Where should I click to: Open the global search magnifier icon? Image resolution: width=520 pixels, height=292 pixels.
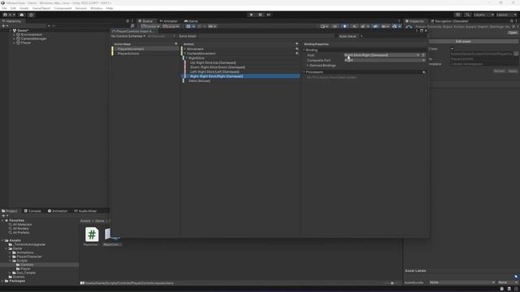point(468,15)
